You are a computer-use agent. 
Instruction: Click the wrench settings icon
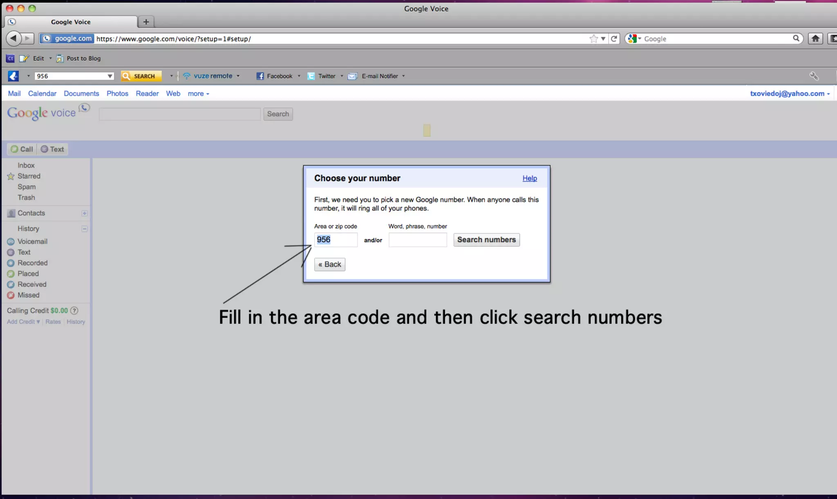tap(814, 76)
